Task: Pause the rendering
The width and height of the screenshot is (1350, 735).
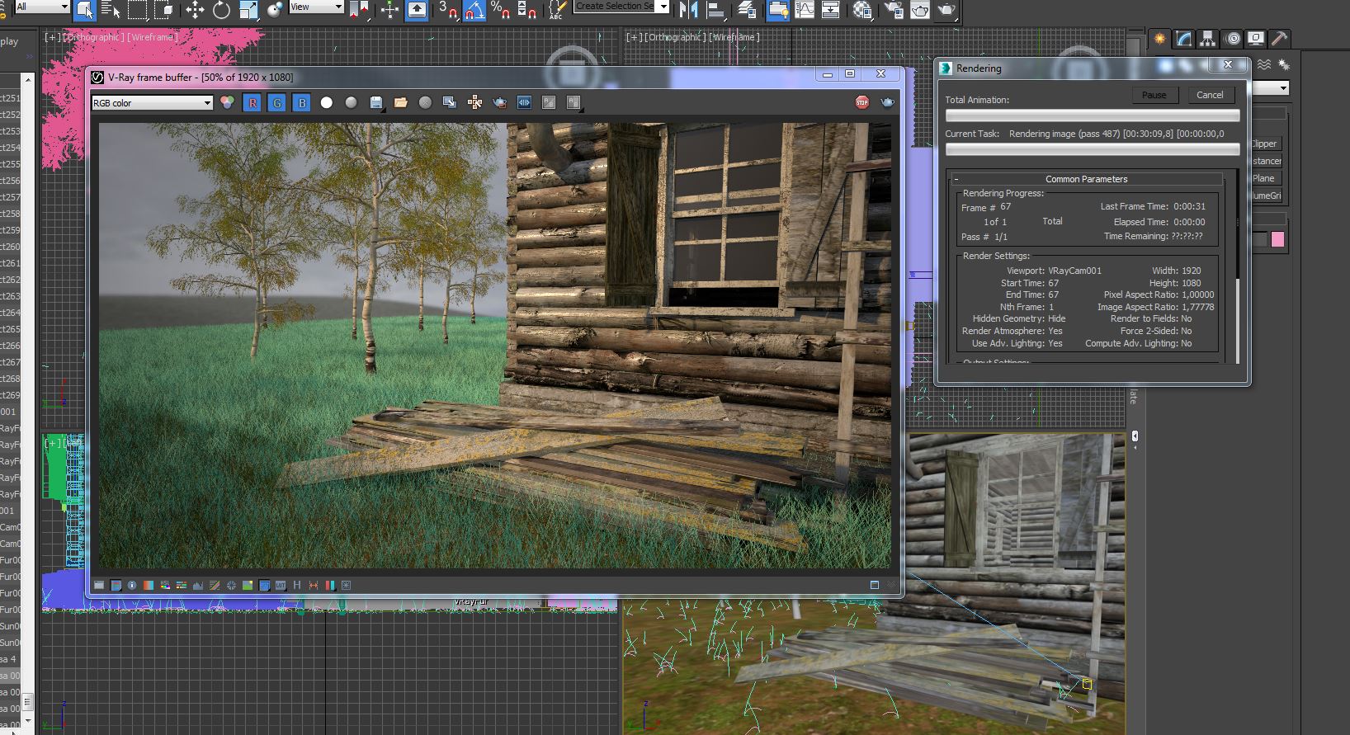Action: pos(1154,95)
